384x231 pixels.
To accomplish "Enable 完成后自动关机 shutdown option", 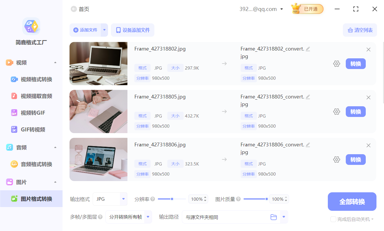I will [333, 219].
